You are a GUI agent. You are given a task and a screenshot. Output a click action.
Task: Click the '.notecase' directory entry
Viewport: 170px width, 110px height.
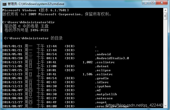[104, 98]
